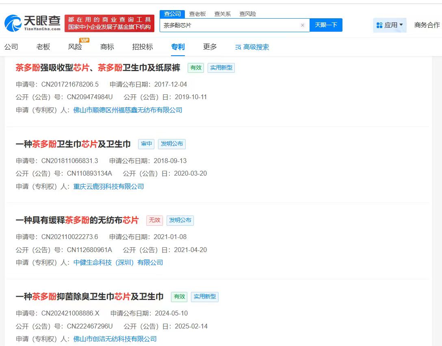Screen dimensions: 442x346
Task: Open patent 一种茶多酚卫生巾芯片及卫生巾
Action: [73, 144]
